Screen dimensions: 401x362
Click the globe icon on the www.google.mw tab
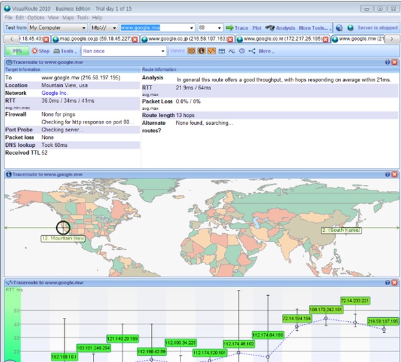335,39
